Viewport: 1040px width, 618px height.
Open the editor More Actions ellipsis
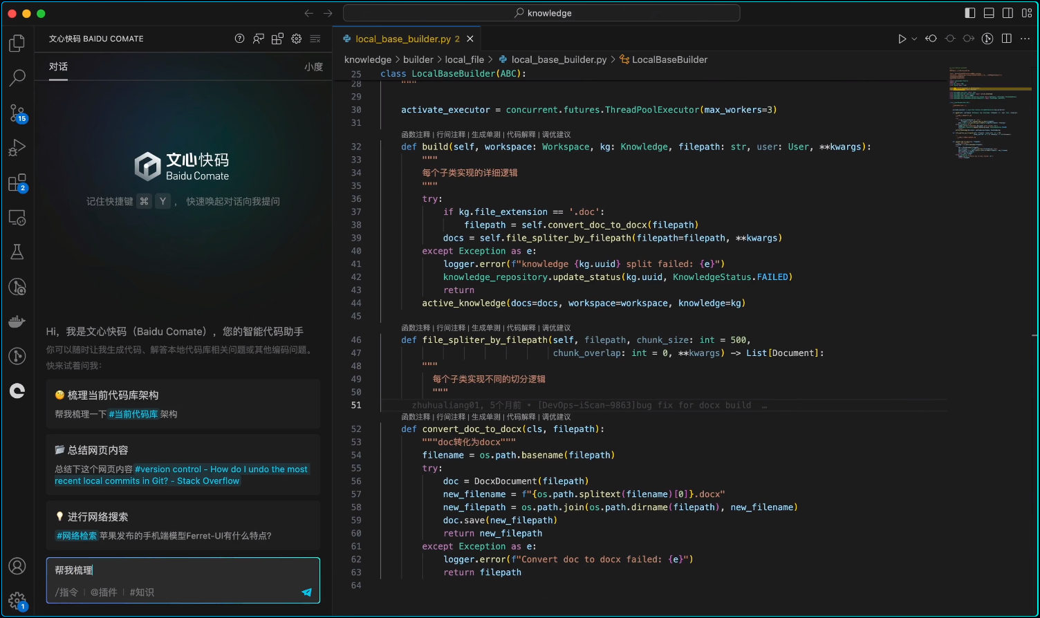(x=1025, y=39)
